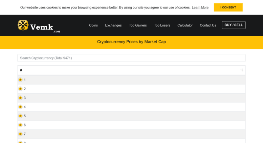The image size is (263, 143).
Task: Accept cookies with I CONSENT button
Action: 228,7
